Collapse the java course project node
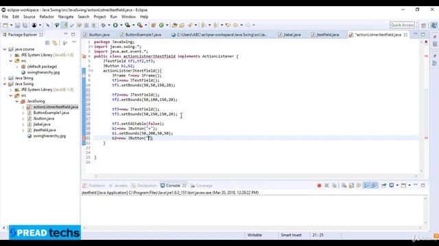The image size is (439, 246). click(5, 49)
